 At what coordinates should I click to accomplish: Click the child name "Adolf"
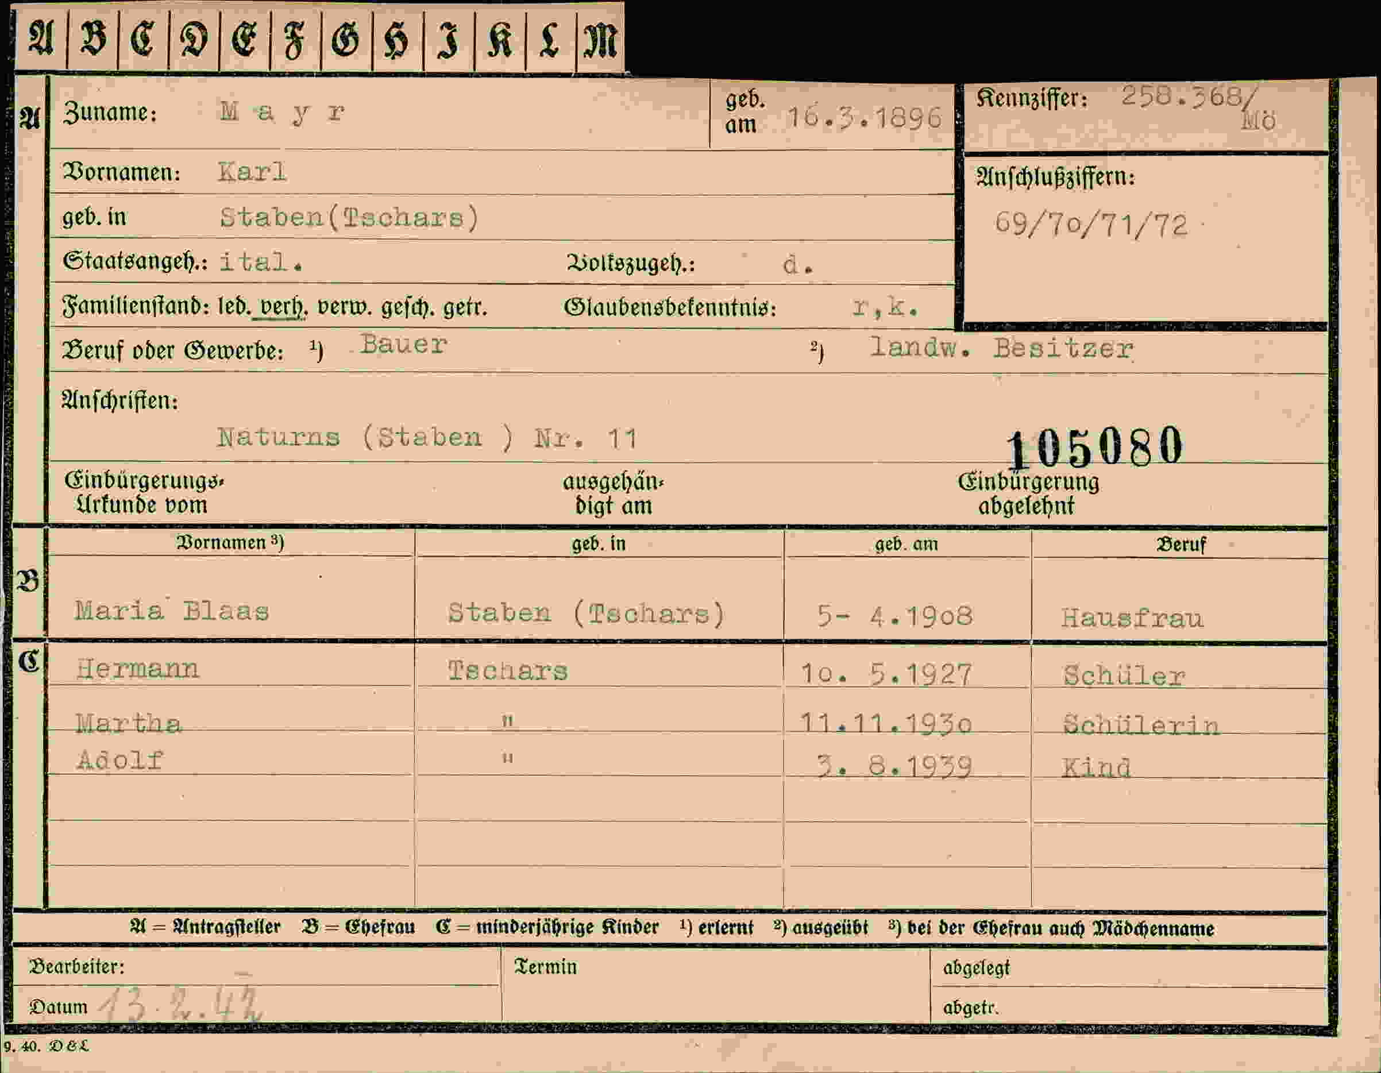(x=119, y=760)
